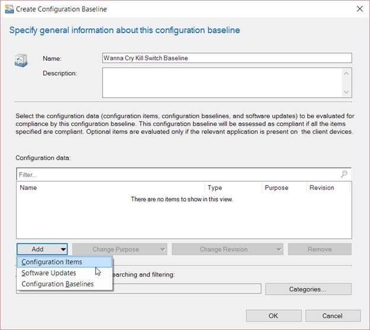Choose Configuration Baselines from Add menu

65,284
